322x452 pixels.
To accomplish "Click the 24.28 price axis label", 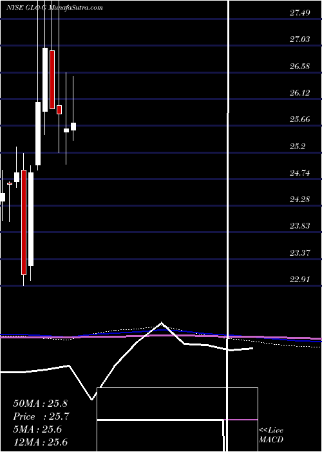I will coord(299,199).
